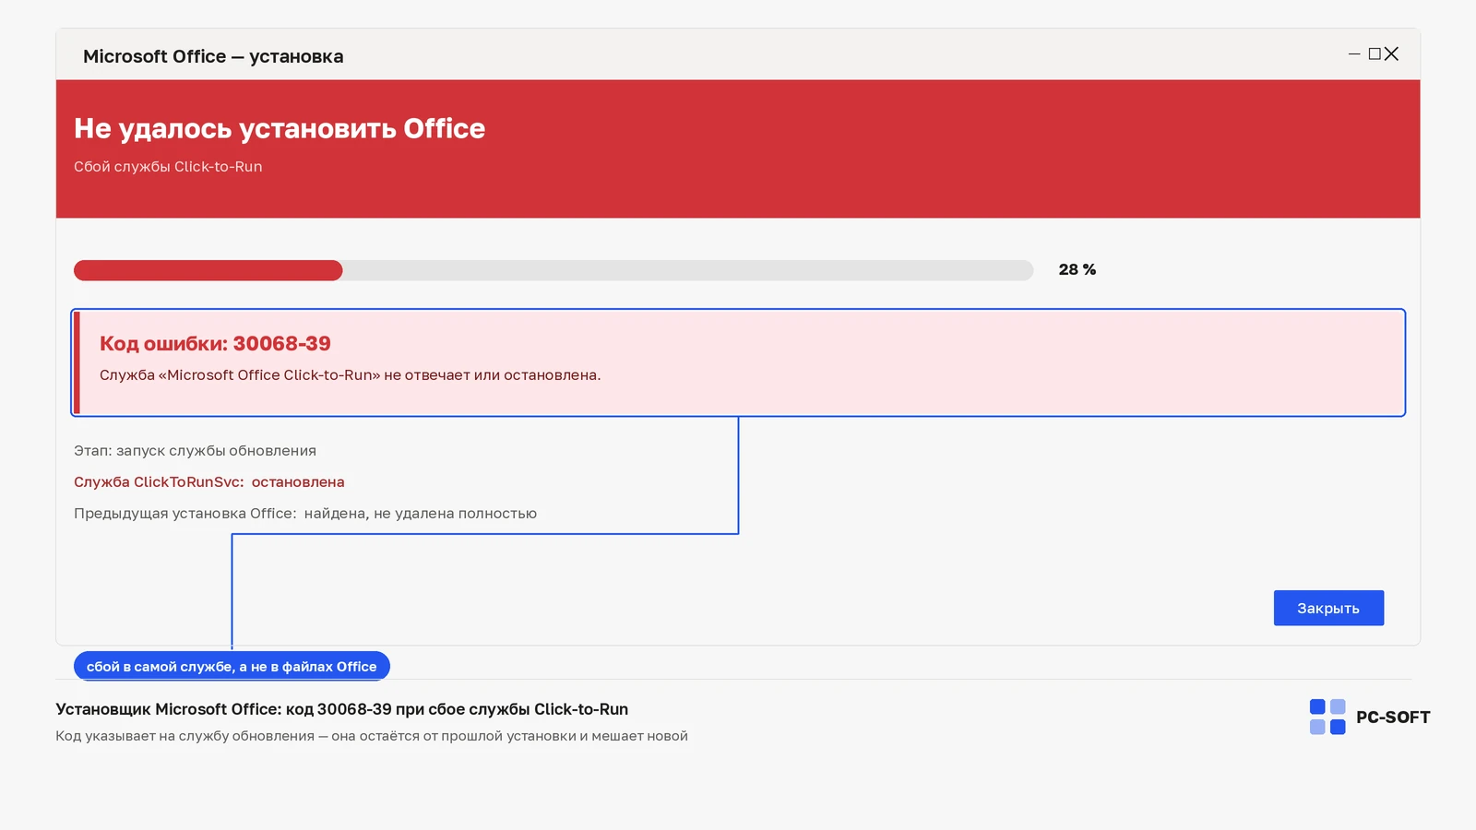Image resolution: width=1476 pixels, height=830 pixels.
Task: Click the caption title about код 30068-39
Action: pyautogui.click(x=341, y=709)
